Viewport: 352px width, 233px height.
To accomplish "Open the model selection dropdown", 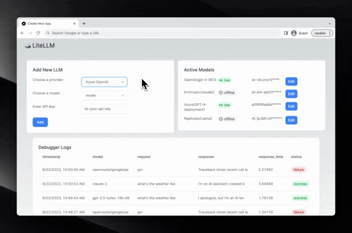I will tap(104, 96).
